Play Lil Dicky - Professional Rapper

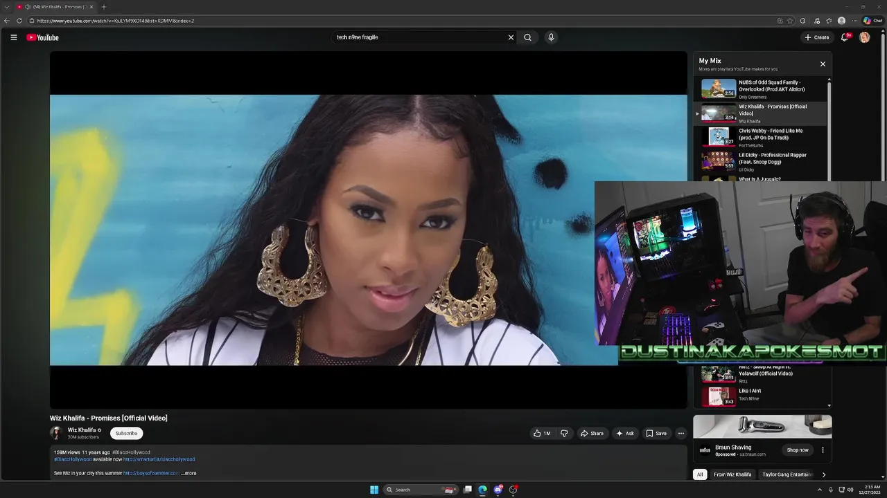[762, 162]
